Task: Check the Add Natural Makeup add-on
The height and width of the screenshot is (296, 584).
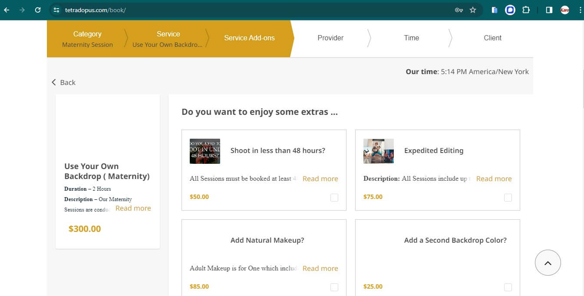Action: click(334, 287)
